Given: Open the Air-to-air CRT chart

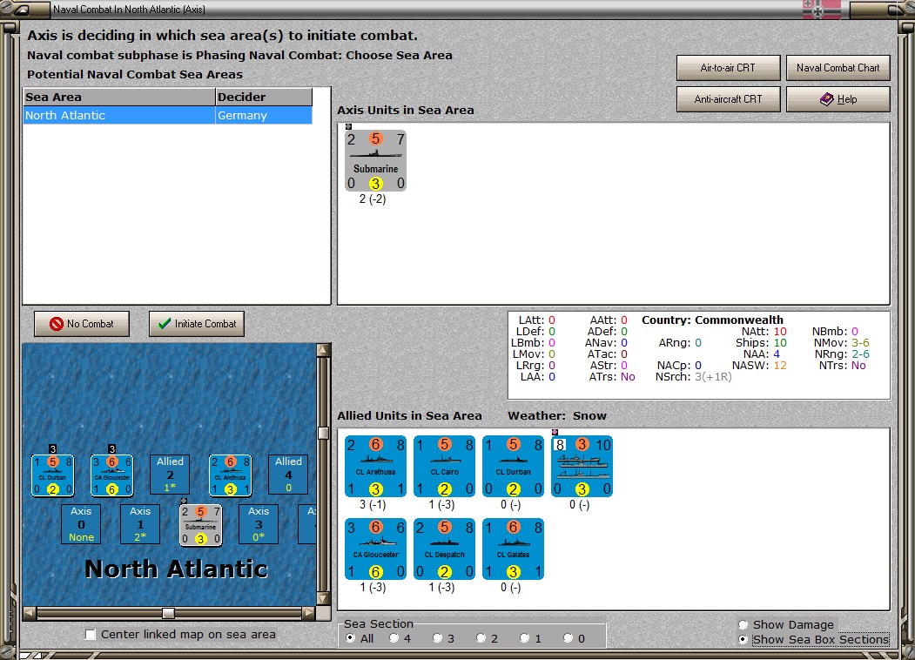Looking at the screenshot, I should point(729,68).
